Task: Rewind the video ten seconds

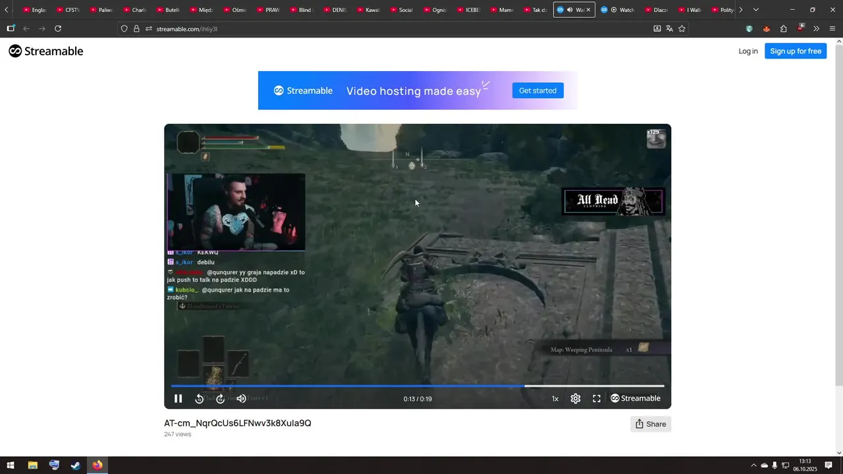Action: pos(200,398)
